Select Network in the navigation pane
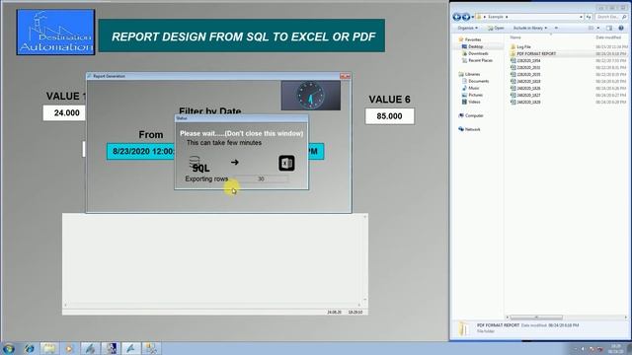Viewport: 632px width, 355px height. (x=472, y=129)
